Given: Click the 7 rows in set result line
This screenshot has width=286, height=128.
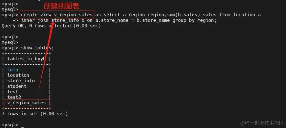Looking at the screenshot, I should pos(35,114).
